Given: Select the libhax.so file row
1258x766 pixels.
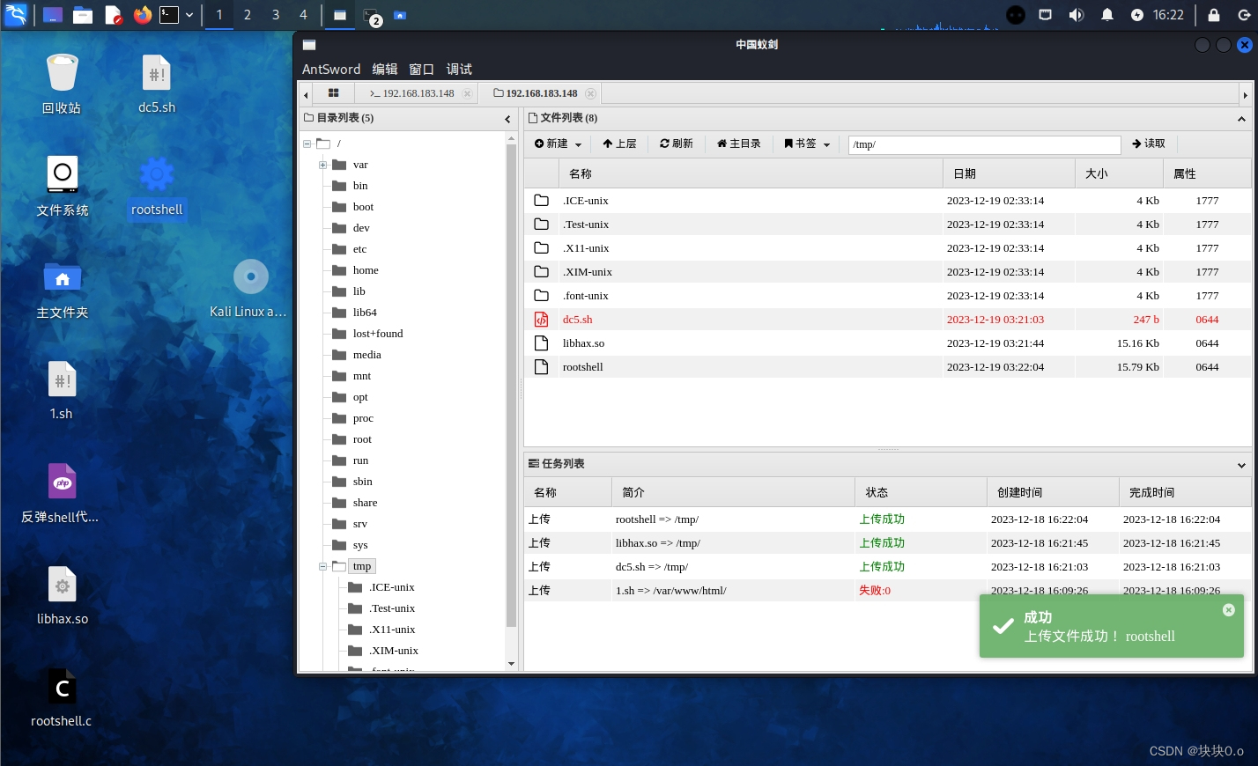Looking at the screenshot, I should (x=887, y=343).
